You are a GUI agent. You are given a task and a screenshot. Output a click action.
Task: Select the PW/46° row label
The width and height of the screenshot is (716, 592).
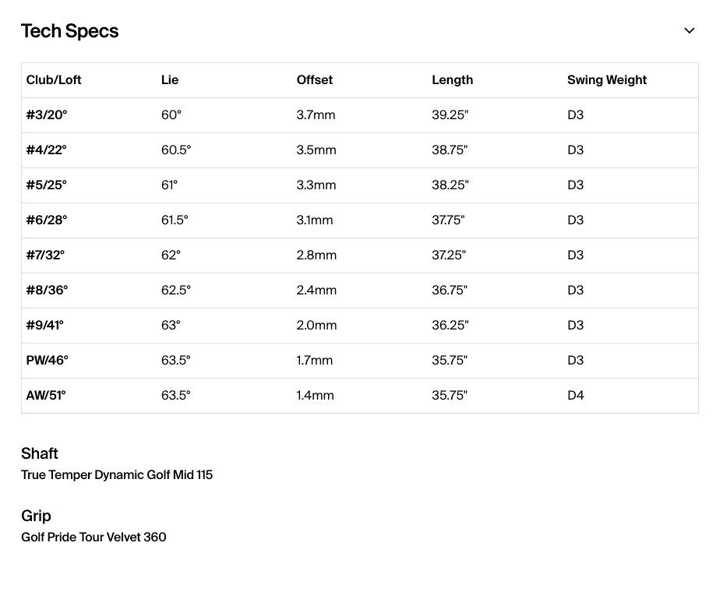tap(47, 360)
